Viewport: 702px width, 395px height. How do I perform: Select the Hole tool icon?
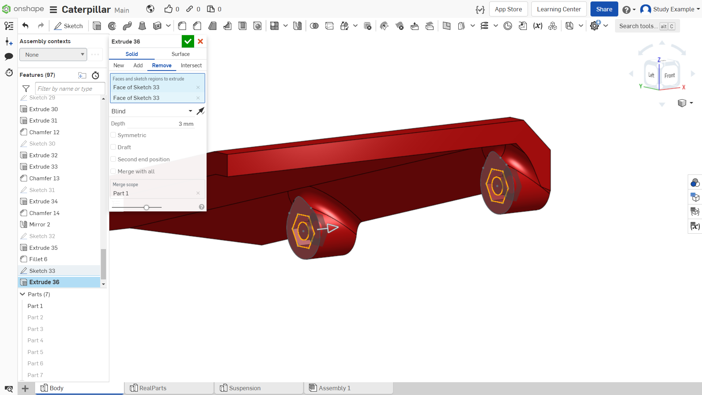[257, 26]
